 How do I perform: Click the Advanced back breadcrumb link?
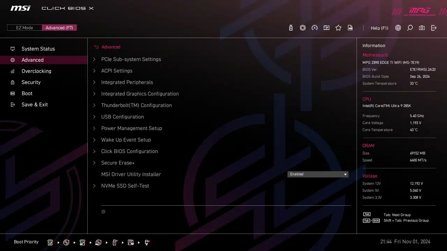(110, 47)
